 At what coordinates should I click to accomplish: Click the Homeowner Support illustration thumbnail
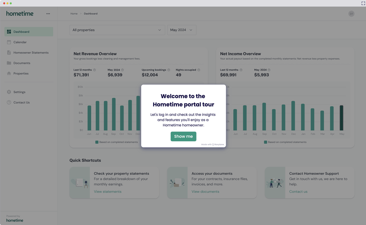pos(275,183)
